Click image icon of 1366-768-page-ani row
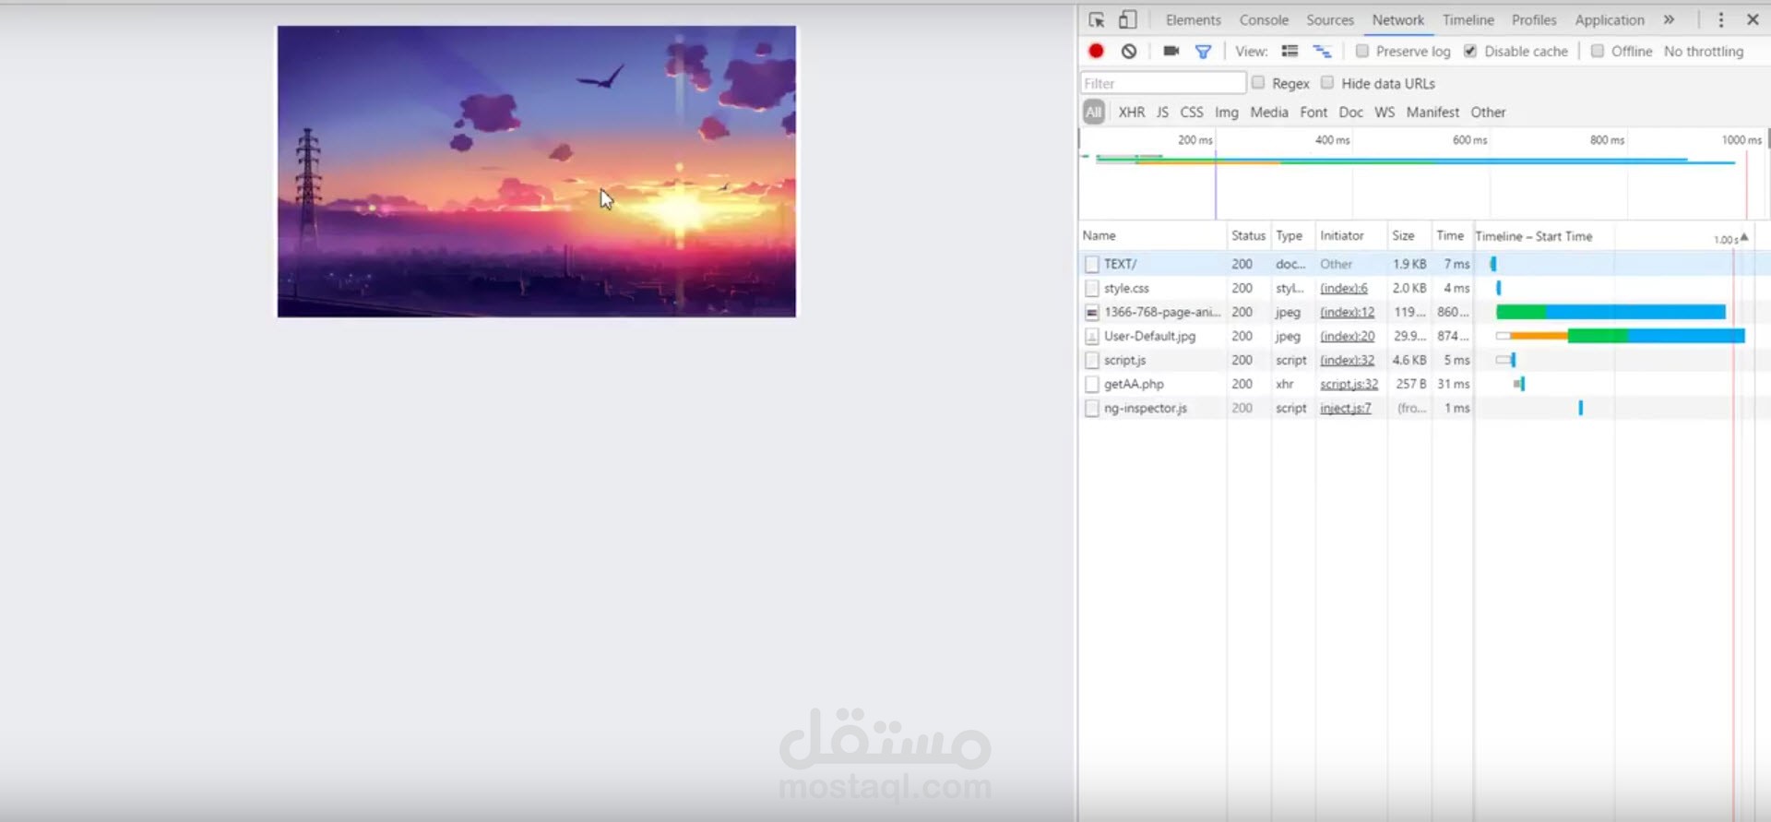This screenshot has height=822, width=1771. pyautogui.click(x=1092, y=312)
